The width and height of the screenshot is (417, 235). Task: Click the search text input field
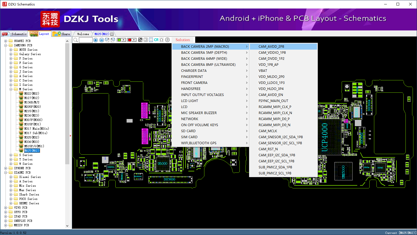(x=86, y=40)
